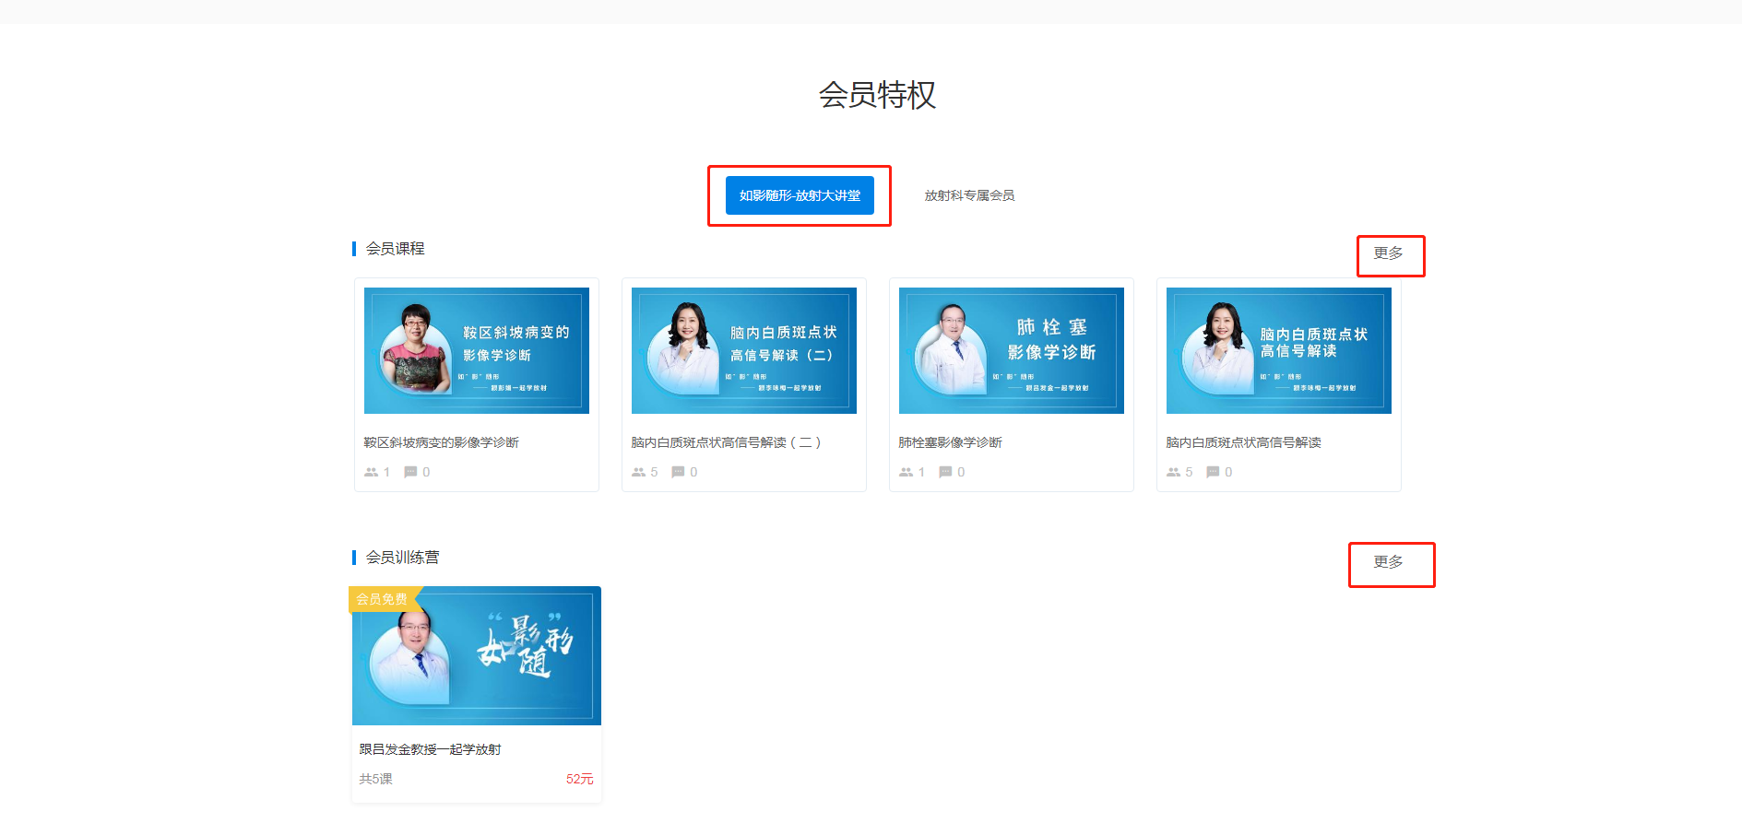Click the title 跟吕发金教授一起学放射
This screenshot has height=835, width=1742.
431,749
